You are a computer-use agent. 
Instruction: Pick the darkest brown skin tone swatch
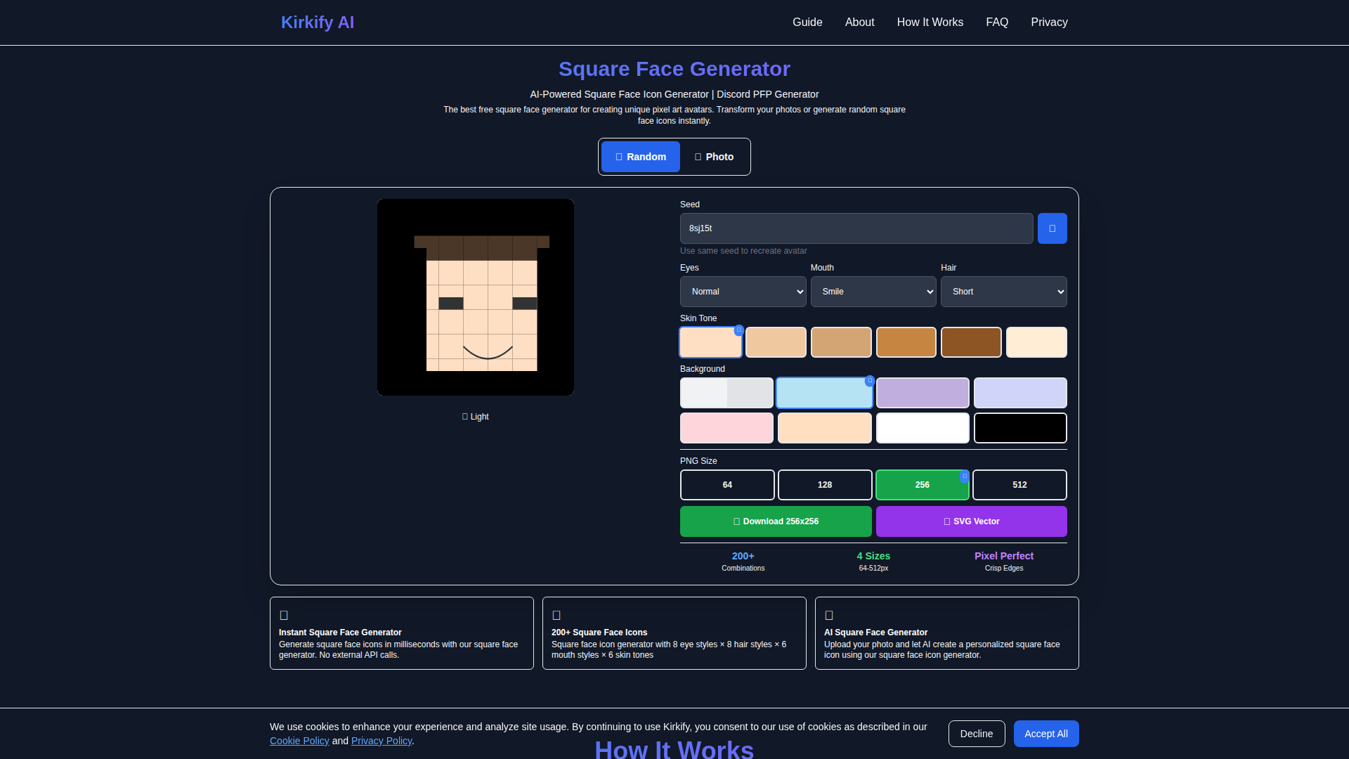(x=971, y=342)
